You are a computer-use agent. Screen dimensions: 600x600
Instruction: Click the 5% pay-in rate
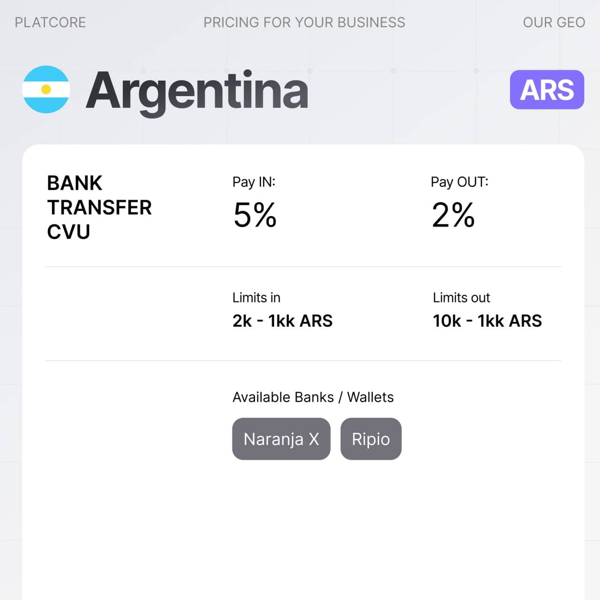click(255, 215)
